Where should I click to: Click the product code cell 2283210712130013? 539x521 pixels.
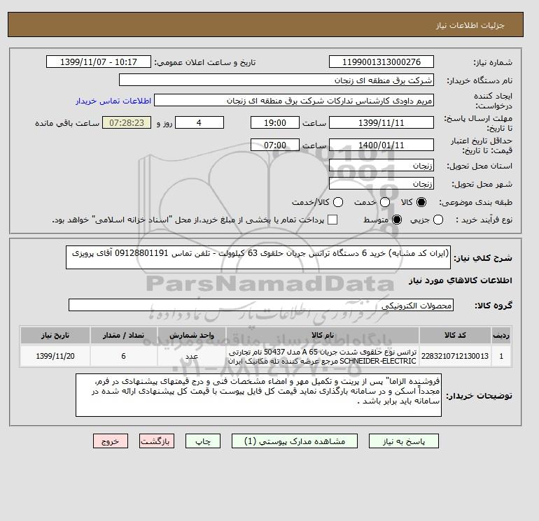click(x=455, y=356)
